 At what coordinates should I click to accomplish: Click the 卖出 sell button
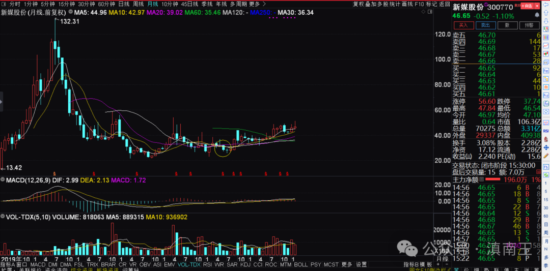click(x=486, y=25)
